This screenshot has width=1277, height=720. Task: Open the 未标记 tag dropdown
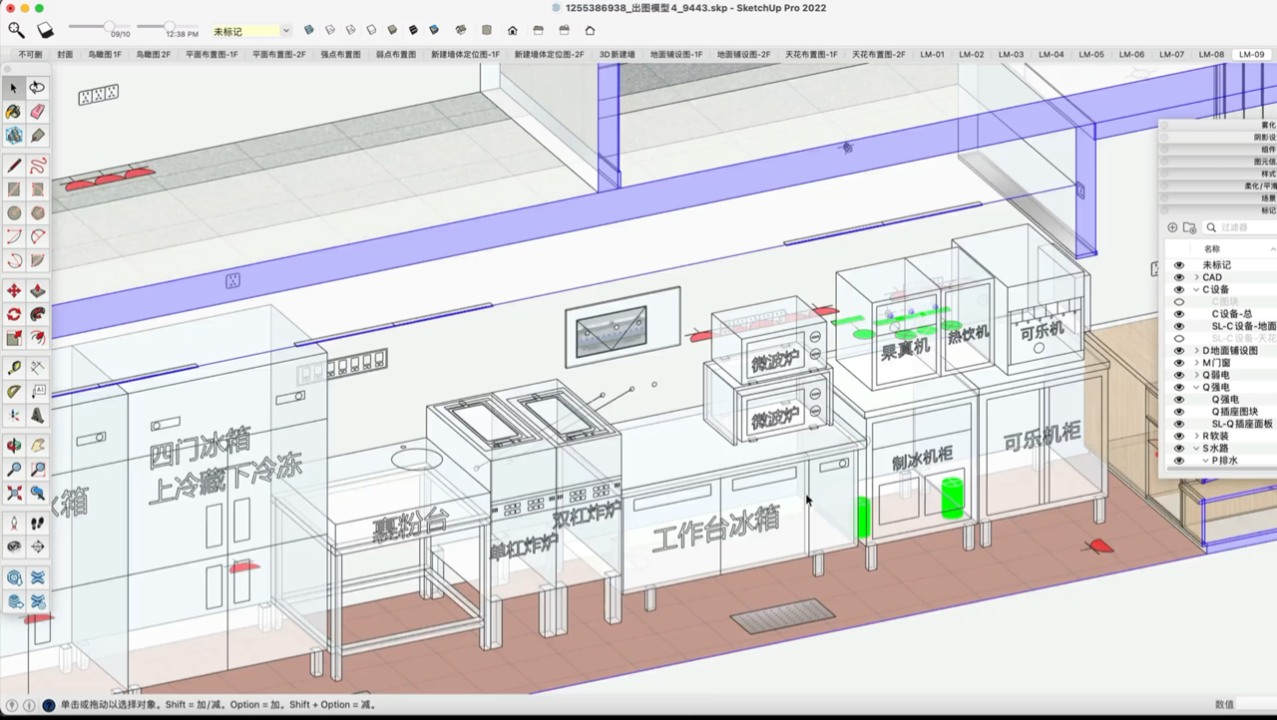[284, 31]
